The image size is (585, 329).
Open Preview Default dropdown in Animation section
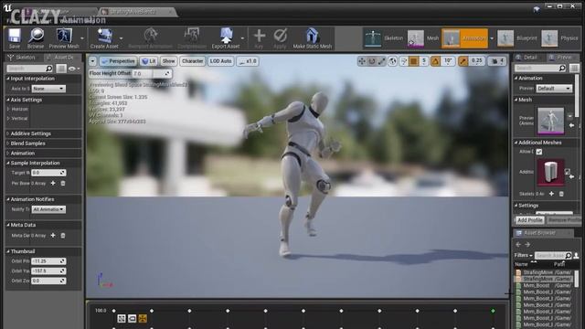pyautogui.click(x=554, y=89)
